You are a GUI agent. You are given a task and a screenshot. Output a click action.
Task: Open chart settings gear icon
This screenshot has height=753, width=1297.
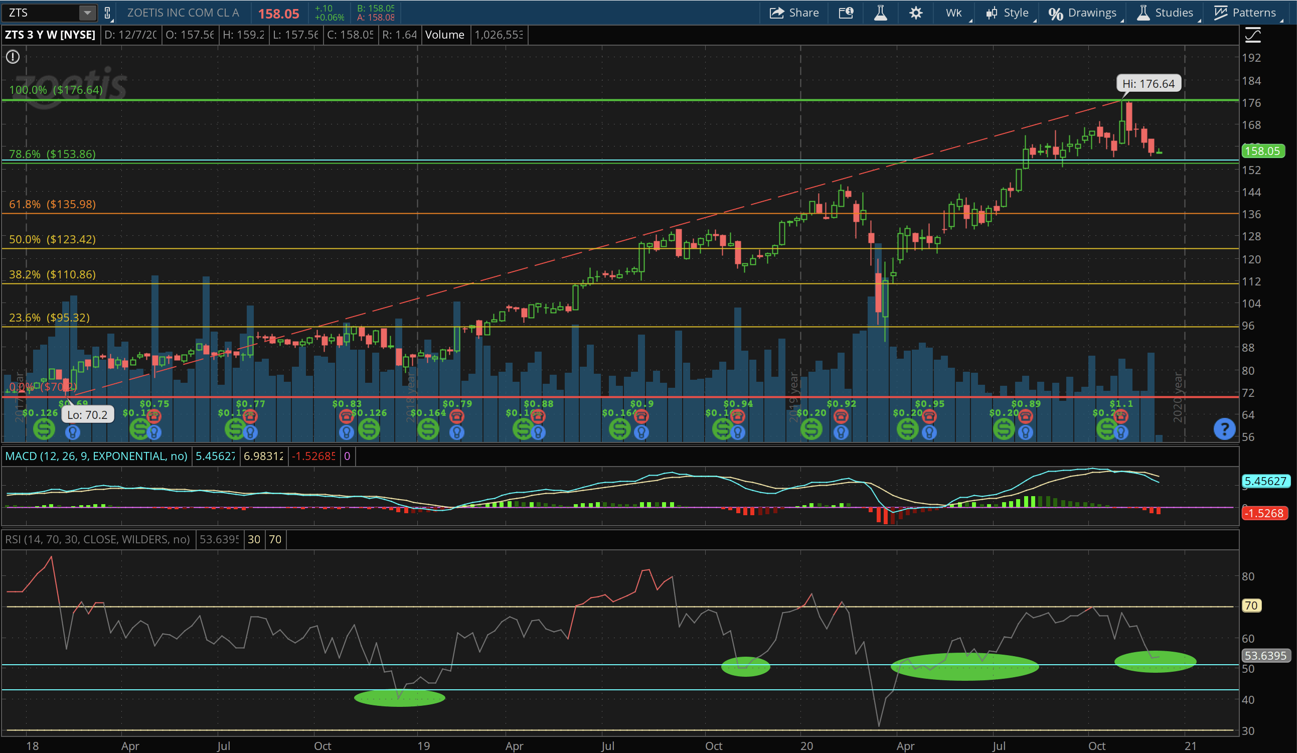tap(916, 13)
